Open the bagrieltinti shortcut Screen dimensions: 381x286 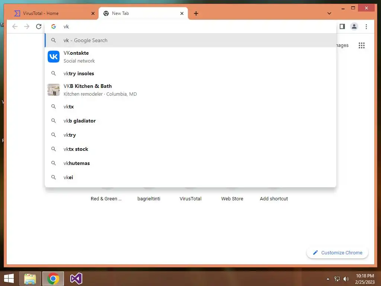coord(149,199)
